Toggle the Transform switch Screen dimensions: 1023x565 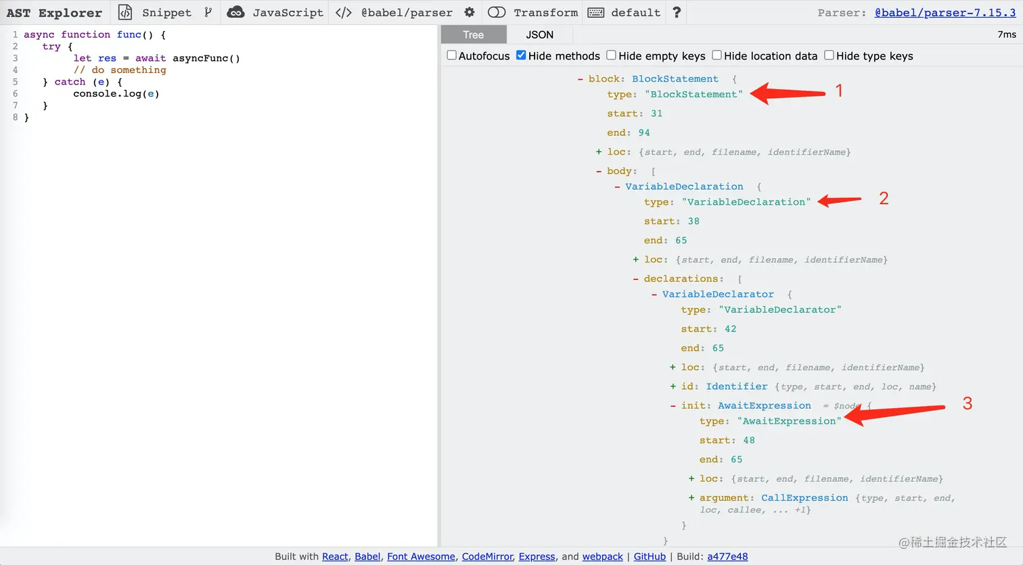(497, 12)
